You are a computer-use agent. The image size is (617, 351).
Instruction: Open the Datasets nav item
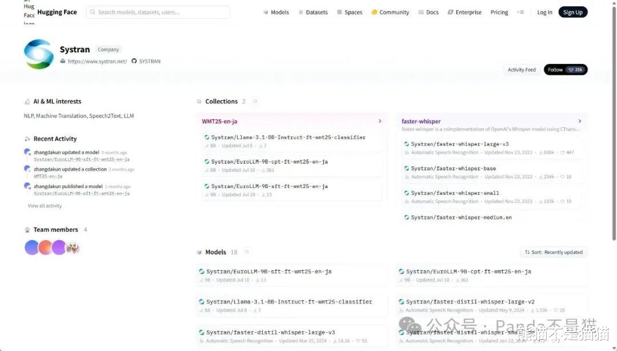pos(313,12)
